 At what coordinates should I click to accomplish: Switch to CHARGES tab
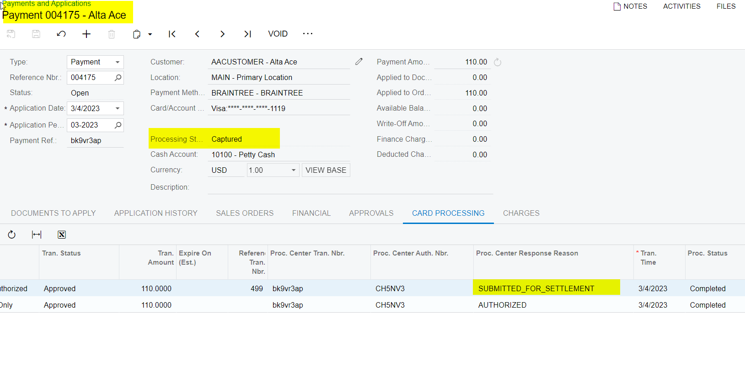coord(521,213)
